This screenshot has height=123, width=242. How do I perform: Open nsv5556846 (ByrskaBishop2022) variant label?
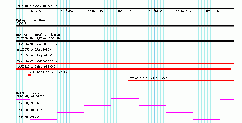click(40, 38)
